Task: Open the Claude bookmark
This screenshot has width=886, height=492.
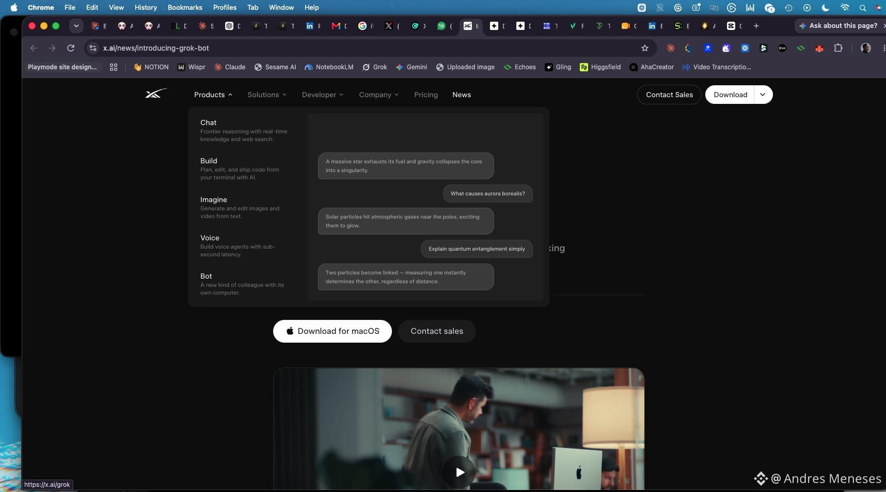Action: pos(230,67)
